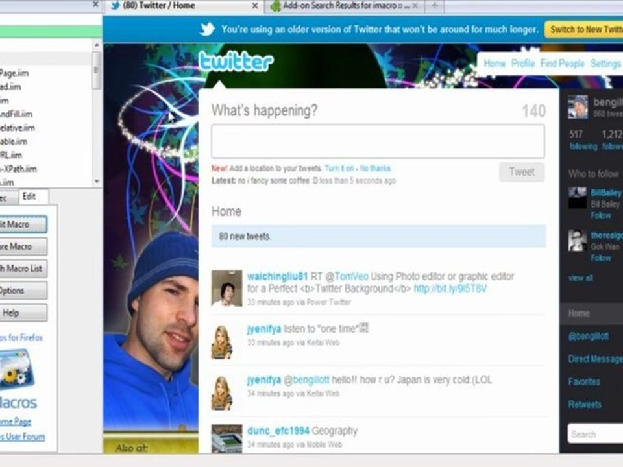Close the iMacros sidebar panel
The image size is (623, 467).
click(x=95, y=5)
